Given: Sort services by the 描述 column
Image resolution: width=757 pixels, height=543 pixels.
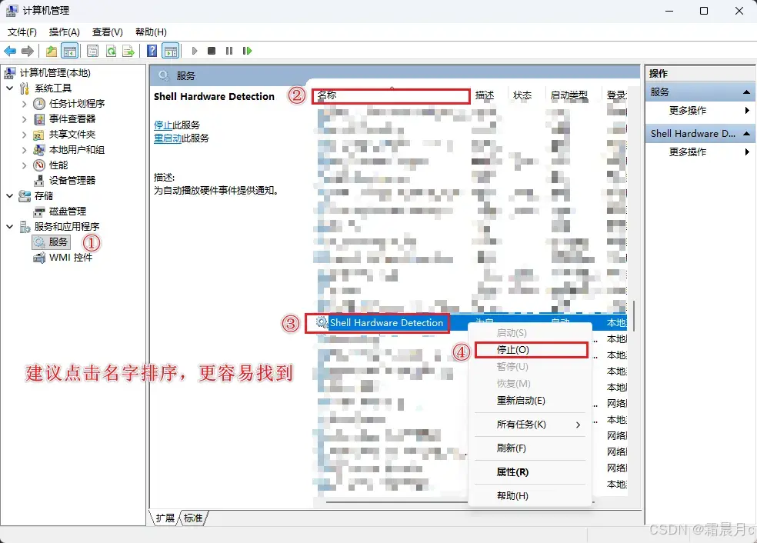Looking at the screenshot, I should click(x=484, y=95).
